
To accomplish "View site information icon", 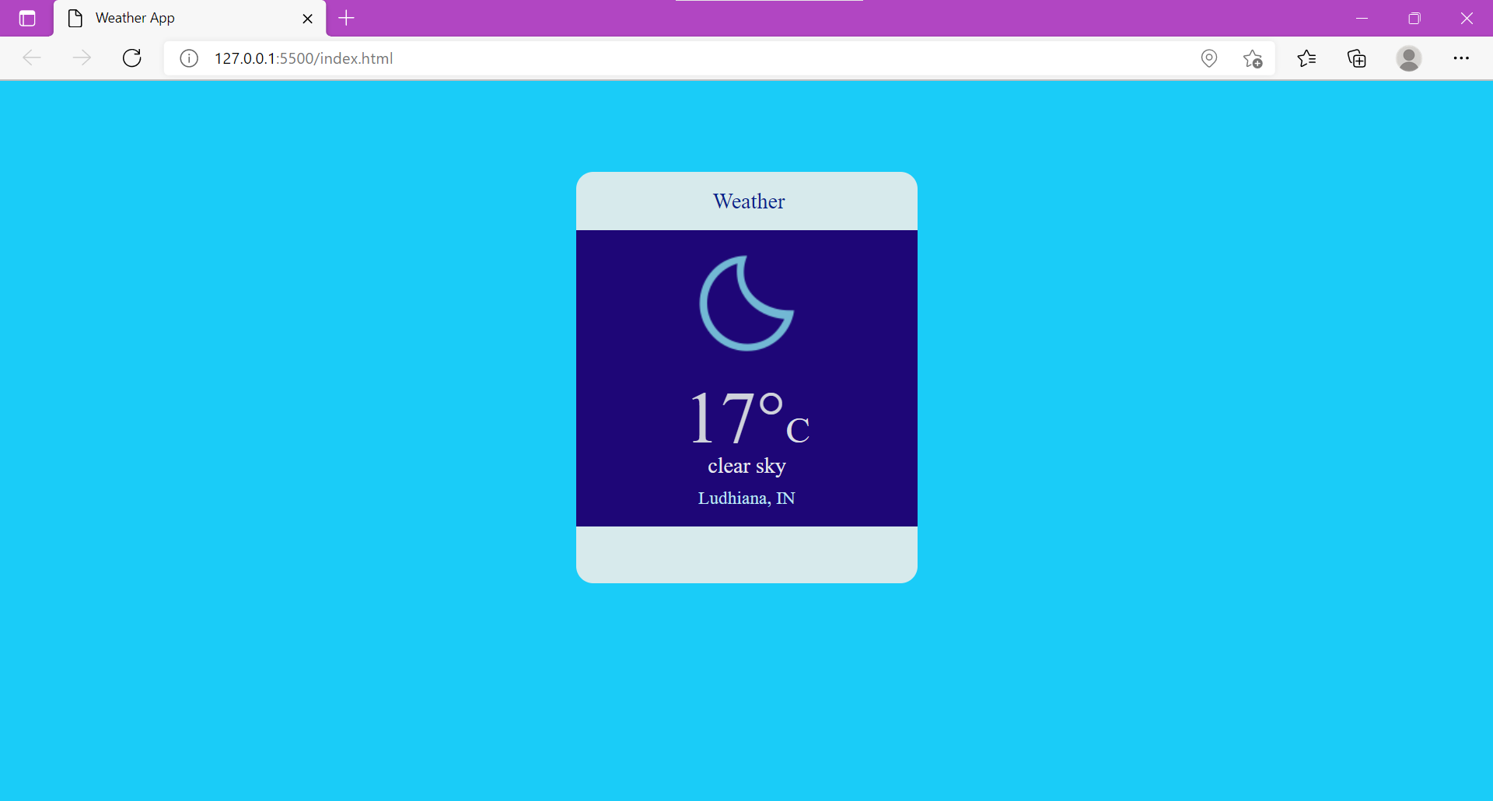I will pos(189,58).
